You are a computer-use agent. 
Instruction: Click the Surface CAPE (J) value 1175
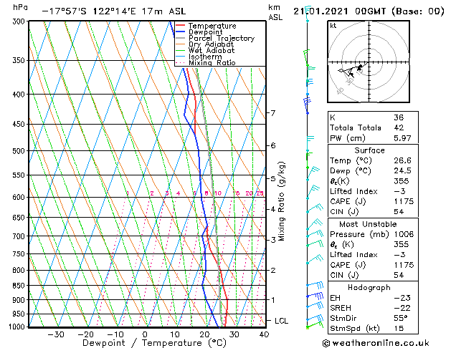pyautogui.click(x=404, y=201)
